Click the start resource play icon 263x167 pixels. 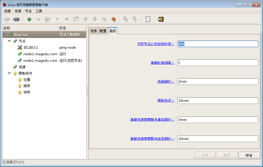tap(57, 19)
